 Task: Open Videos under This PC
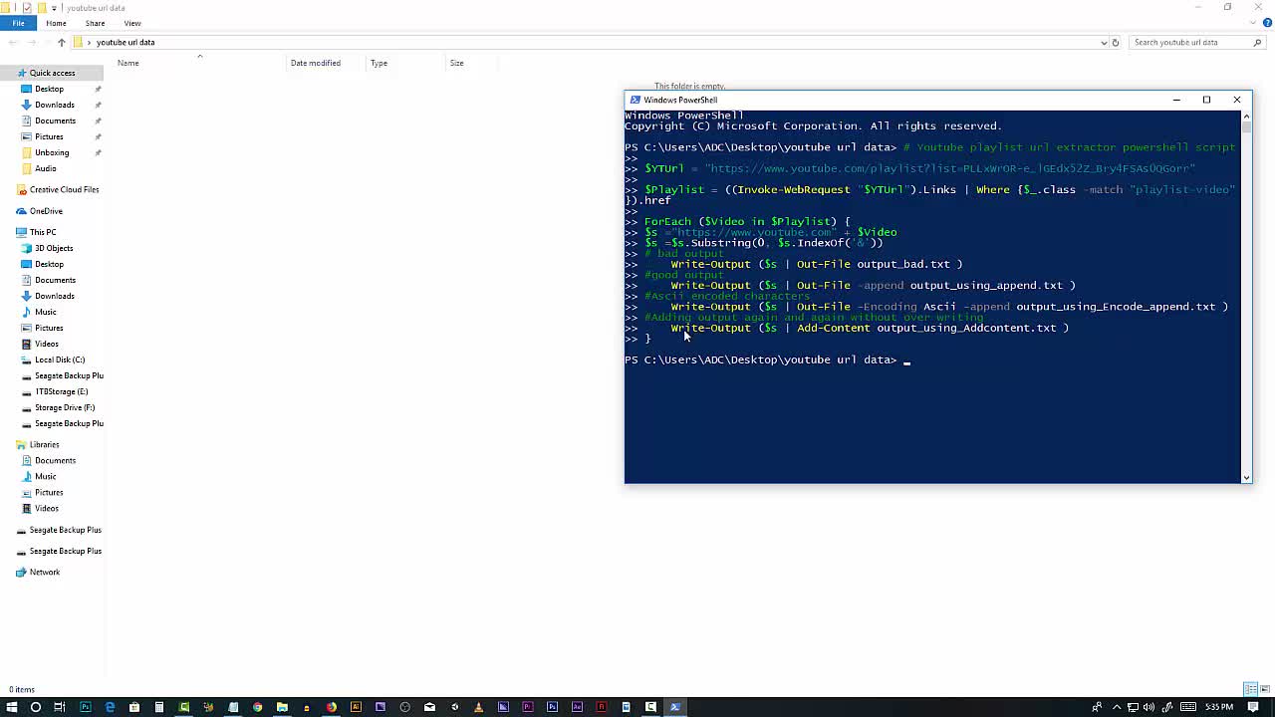click(x=47, y=344)
